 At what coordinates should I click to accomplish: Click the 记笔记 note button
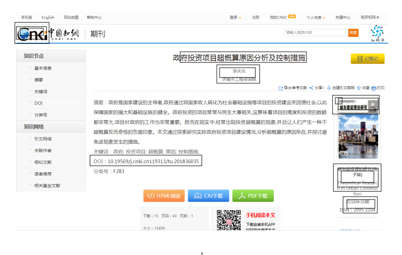click(x=367, y=59)
